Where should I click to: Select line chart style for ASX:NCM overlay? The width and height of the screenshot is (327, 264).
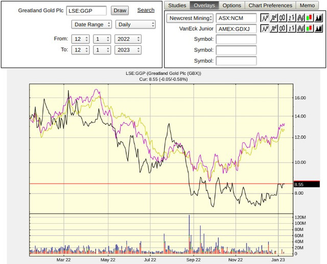(x=265, y=18)
